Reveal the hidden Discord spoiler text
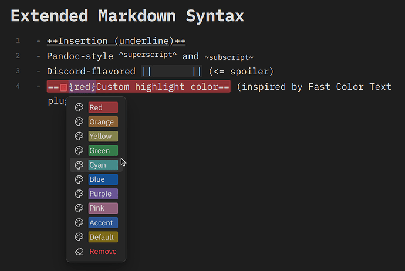 pyautogui.click(x=172, y=72)
